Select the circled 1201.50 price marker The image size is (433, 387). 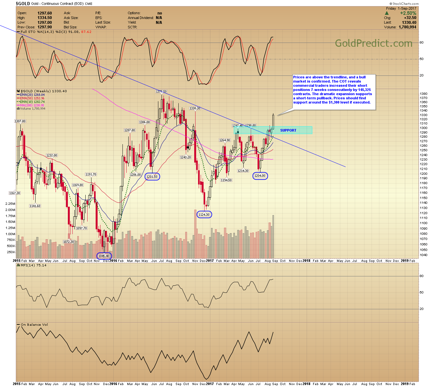[x=152, y=176]
